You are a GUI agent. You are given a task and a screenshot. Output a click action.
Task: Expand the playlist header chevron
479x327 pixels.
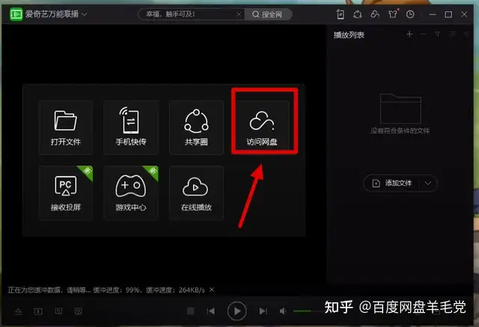[x=466, y=34]
